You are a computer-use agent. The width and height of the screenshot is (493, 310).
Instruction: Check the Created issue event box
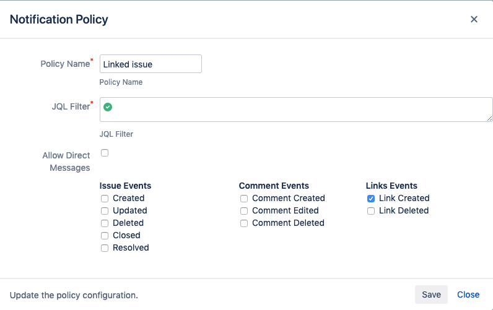point(105,199)
